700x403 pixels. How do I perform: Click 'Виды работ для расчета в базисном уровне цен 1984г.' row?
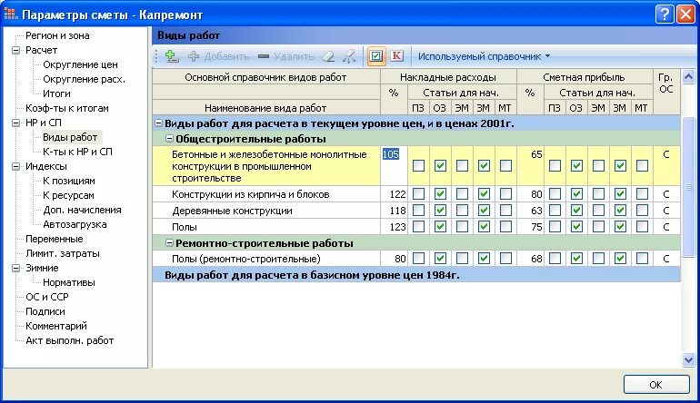coord(416,275)
